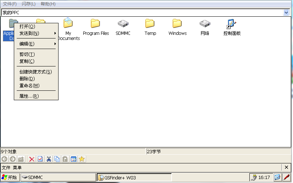Open the 帮助(H) menu
Image resolution: width=293 pixels, height=183 pixels.
click(x=48, y=4)
